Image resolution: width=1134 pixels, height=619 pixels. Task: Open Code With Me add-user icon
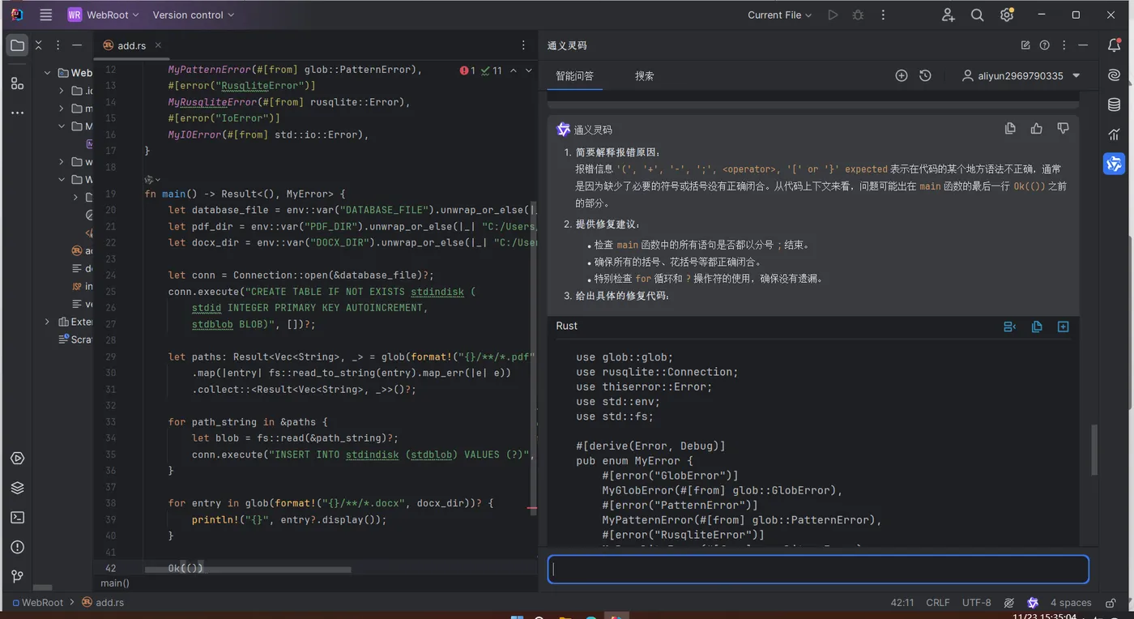949,15
